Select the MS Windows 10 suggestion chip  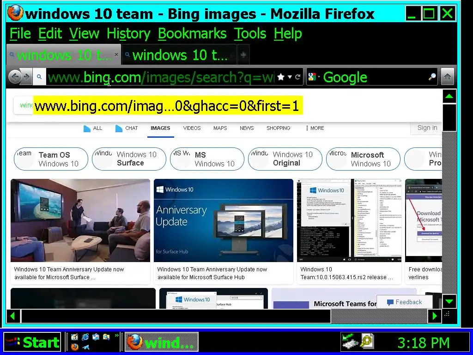tap(207, 159)
